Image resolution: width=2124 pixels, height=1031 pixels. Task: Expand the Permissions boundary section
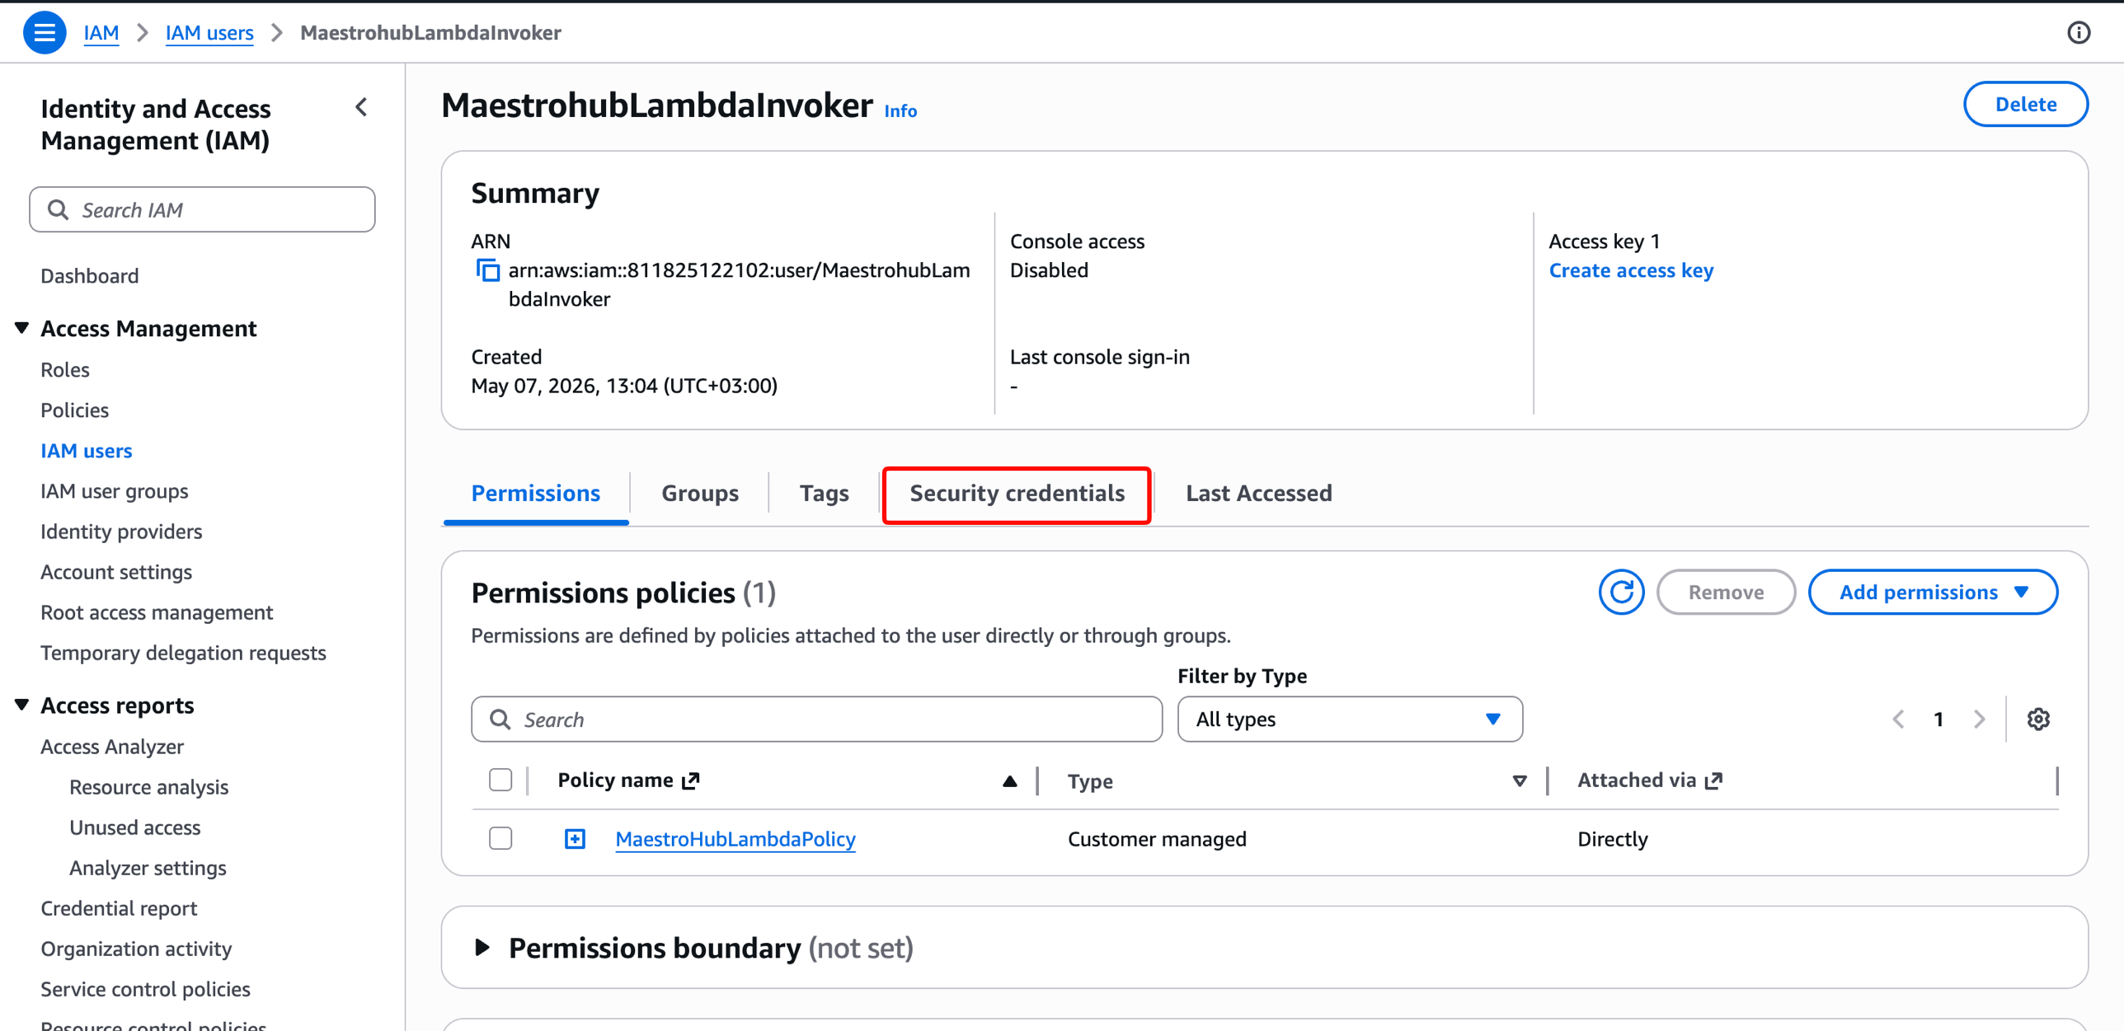pyautogui.click(x=482, y=948)
